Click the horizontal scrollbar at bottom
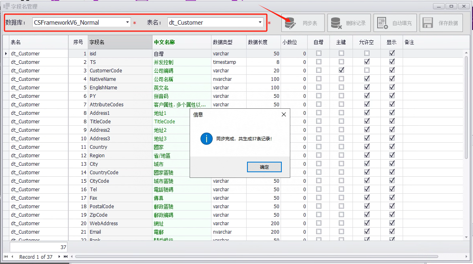The image size is (473, 264). 256,256
